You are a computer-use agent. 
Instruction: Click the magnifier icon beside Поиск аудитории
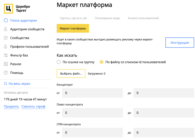[x=6, y=20]
